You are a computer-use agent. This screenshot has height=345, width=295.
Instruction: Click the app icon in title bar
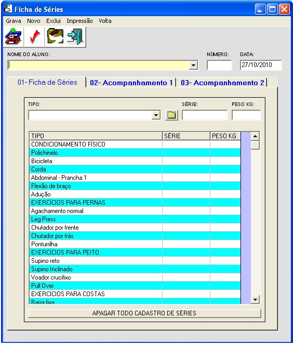(8, 9)
